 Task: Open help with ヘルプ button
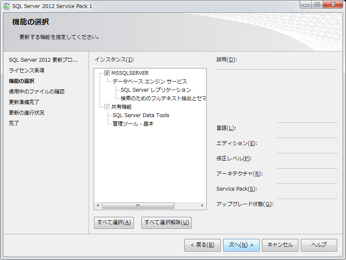(x=319, y=245)
